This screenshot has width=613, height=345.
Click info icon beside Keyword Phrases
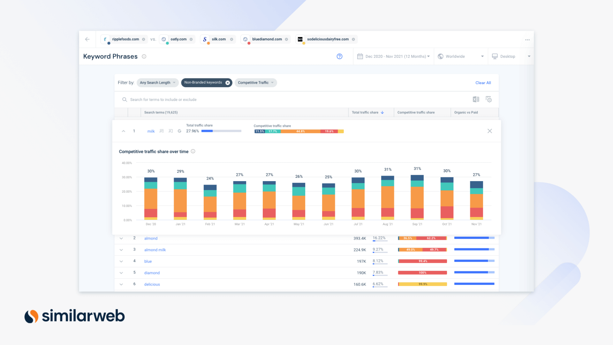point(144,57)
